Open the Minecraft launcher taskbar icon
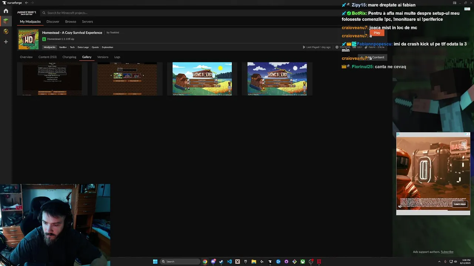The image size is (474, 266). pyautogui.click(x=237, y=262)
